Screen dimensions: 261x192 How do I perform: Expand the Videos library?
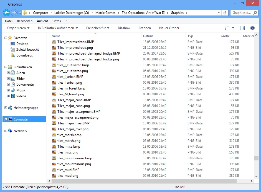click(x=9, y=96)
